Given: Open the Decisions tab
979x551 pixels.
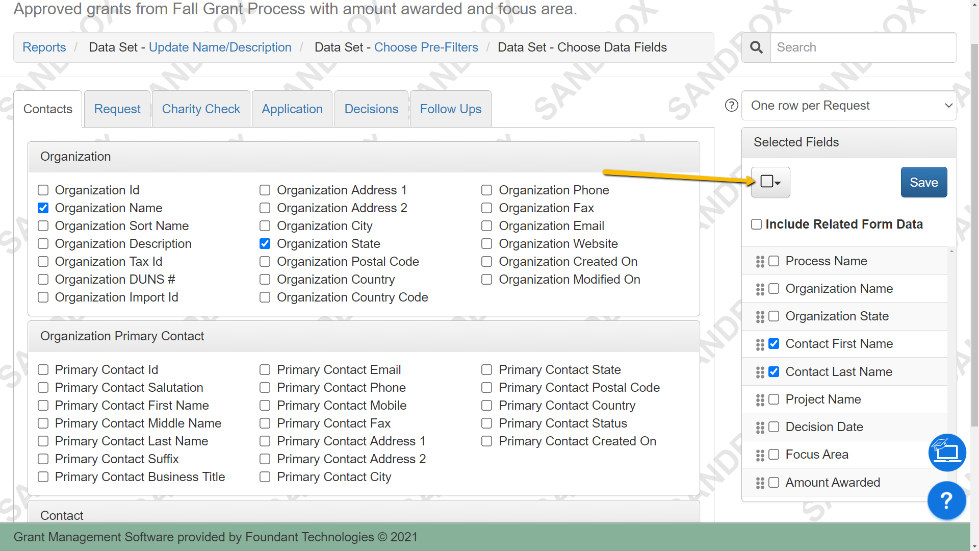Looking at the screenshot, I should [371, 109].
